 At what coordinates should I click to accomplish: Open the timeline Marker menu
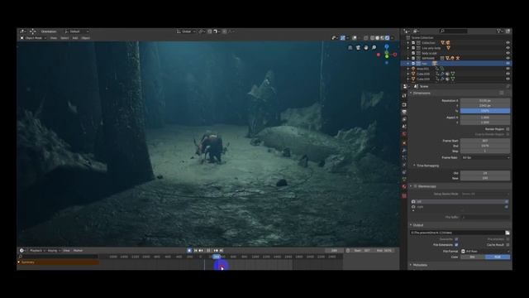pos(78,251)
